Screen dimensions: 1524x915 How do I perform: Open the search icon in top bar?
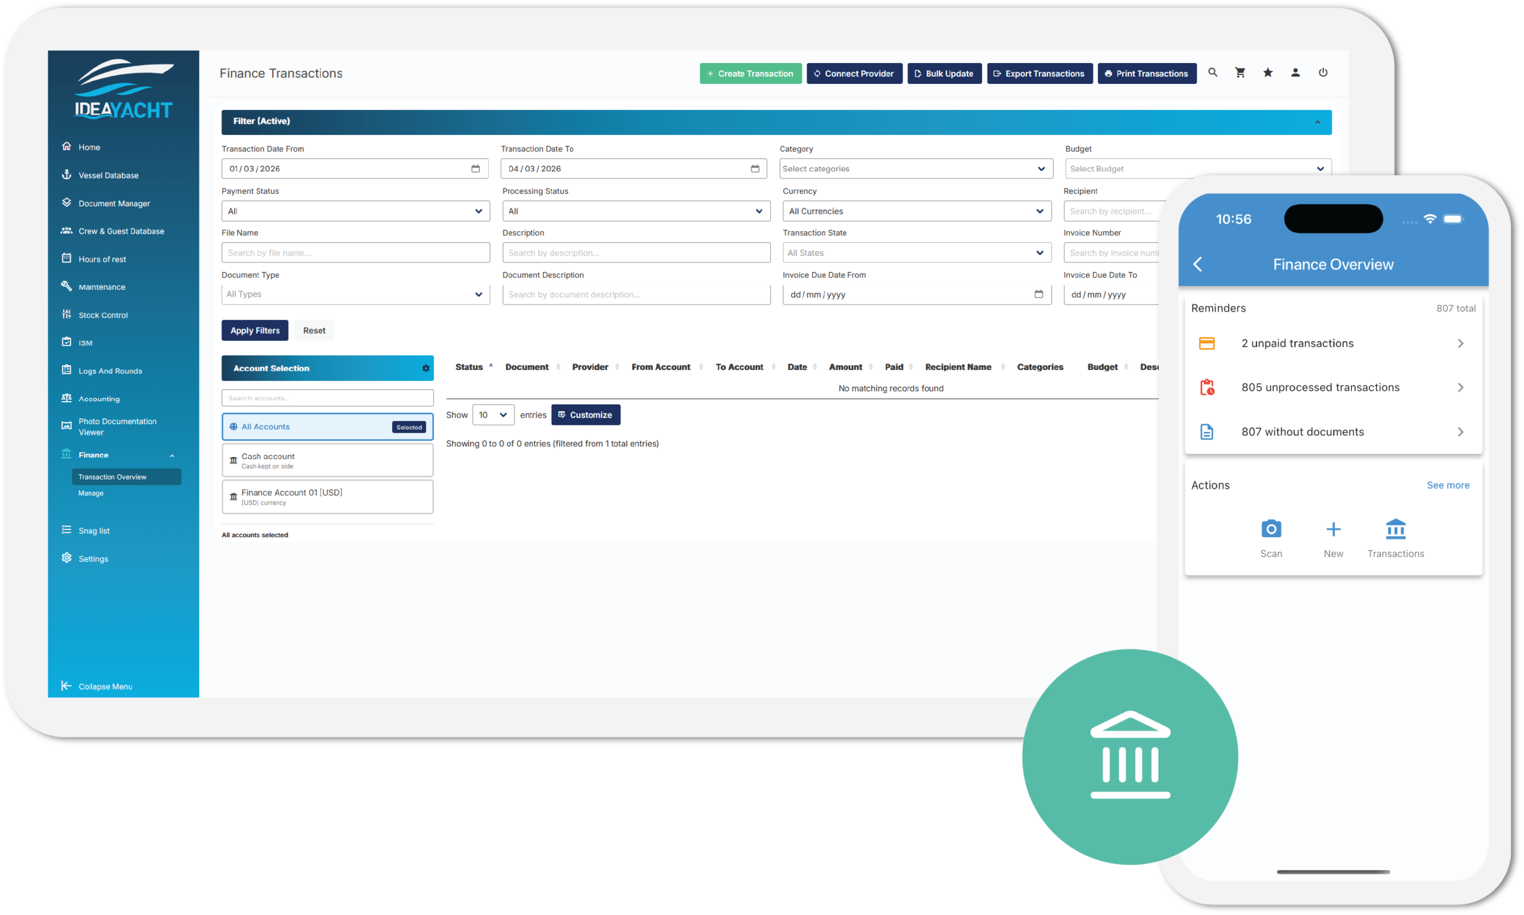1212,73
